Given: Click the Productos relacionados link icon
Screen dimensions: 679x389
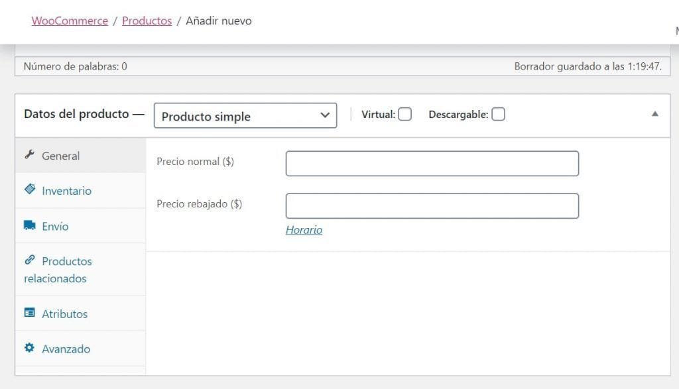Looking at the screenshot, I should (x=29, y=260).
